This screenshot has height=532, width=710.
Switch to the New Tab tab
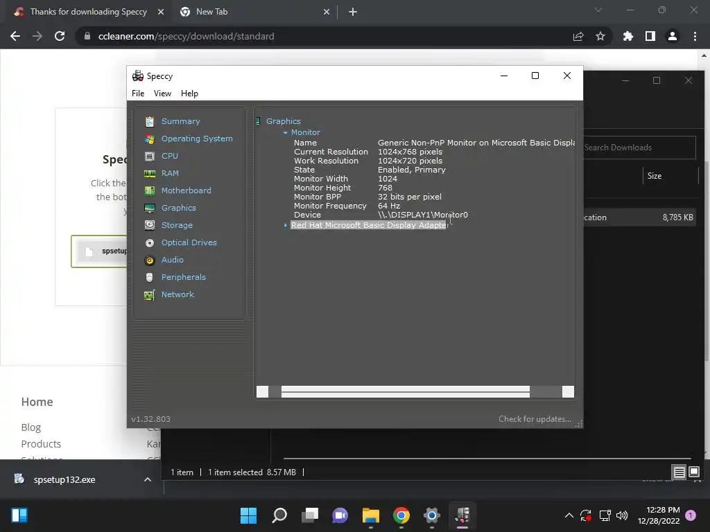pyautogui.click(x=254, y=12)
